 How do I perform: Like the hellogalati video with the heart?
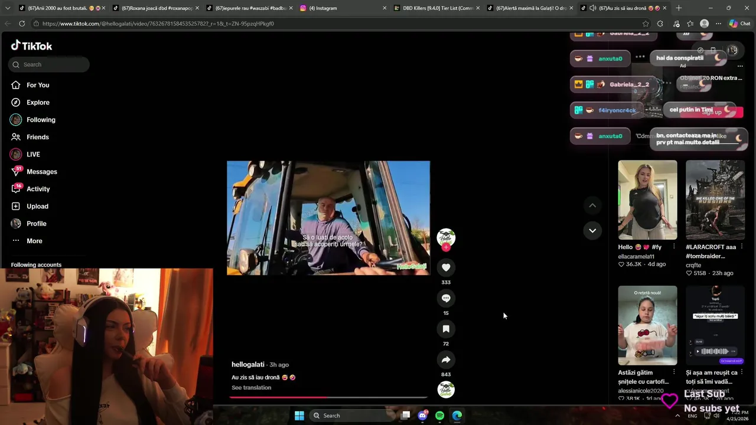[x=446, y=267]
